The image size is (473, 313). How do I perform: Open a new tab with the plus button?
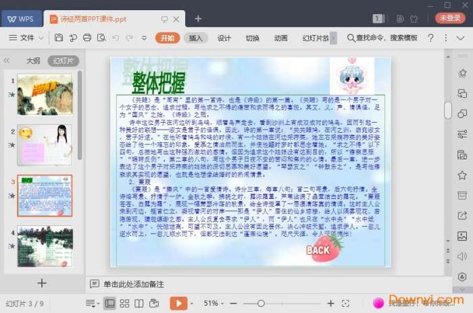(x=198, y=19)
